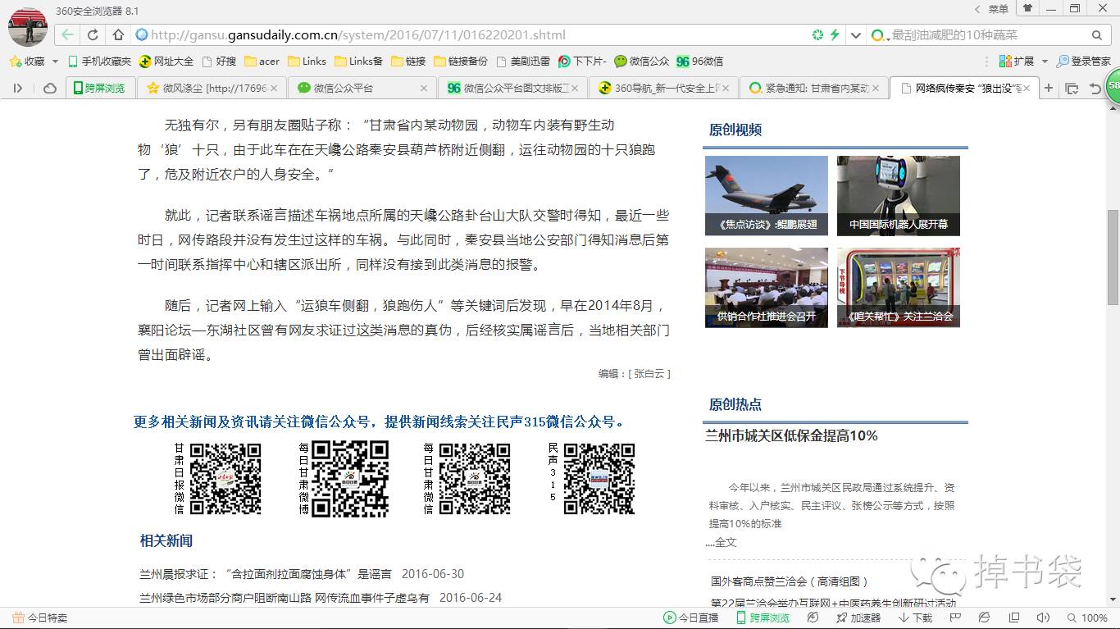
Task: Open the 供销合作社推进会召开 video thumbnail
Action: click(x=767, y=288)
